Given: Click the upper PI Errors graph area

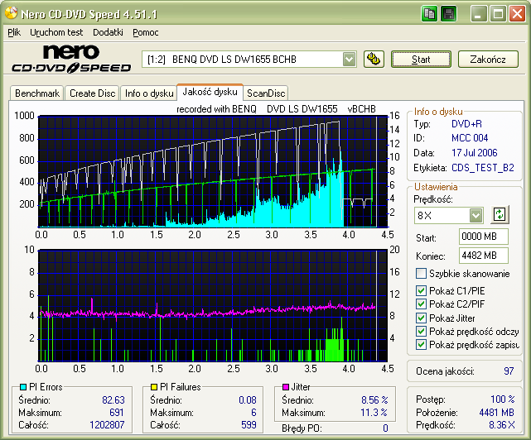Looking at the screenshot, I should tap(213, 171).
